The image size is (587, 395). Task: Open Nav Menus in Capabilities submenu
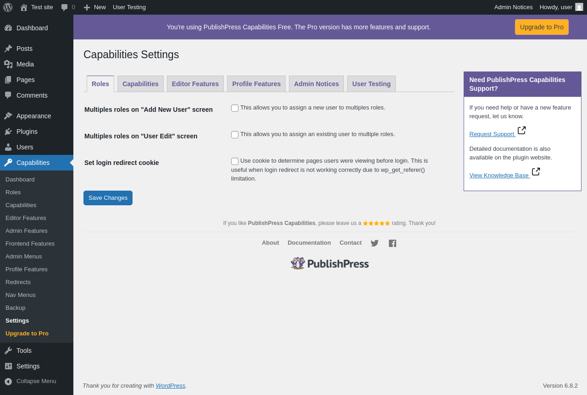(x=37, y=295)
